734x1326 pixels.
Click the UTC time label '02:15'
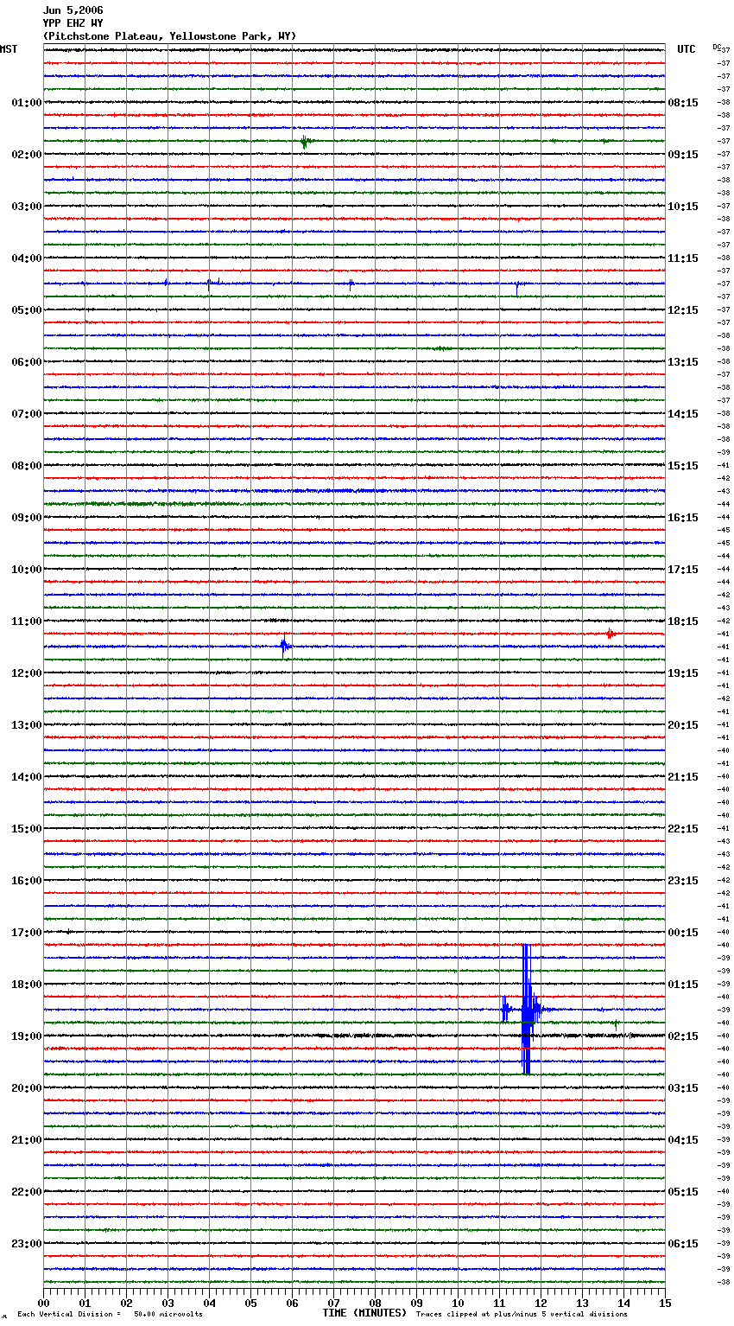683,1036
